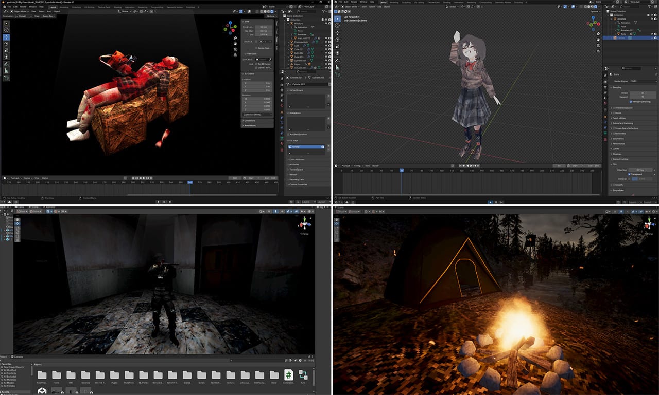Disable the Viewport Denoising checkbox
The image size is (659, 395).
point(631,102)
